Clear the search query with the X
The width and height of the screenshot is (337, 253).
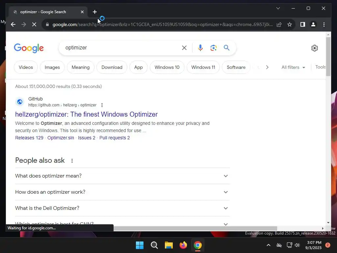click(184, 48)
